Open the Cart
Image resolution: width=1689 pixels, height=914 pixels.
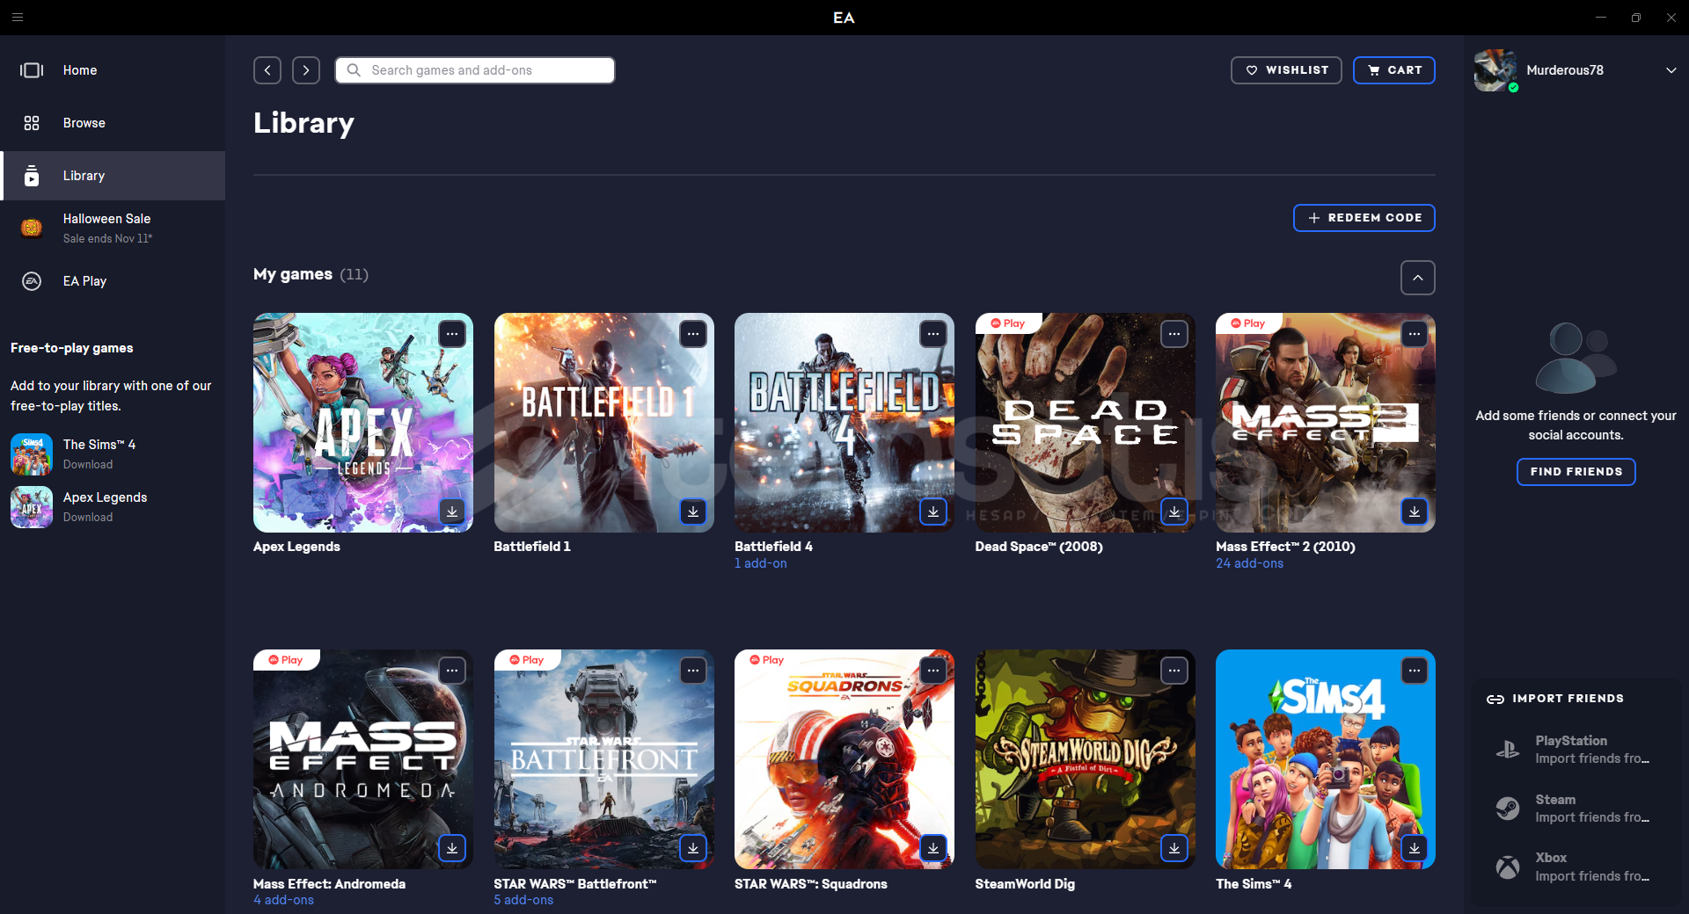1394,70
